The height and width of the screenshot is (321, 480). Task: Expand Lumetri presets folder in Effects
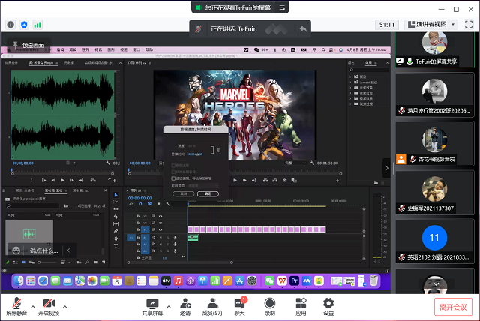(350, 82)
